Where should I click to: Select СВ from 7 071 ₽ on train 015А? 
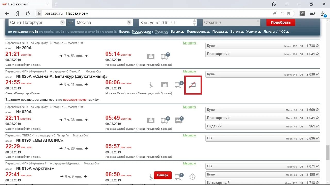click(x=263, y=166)
